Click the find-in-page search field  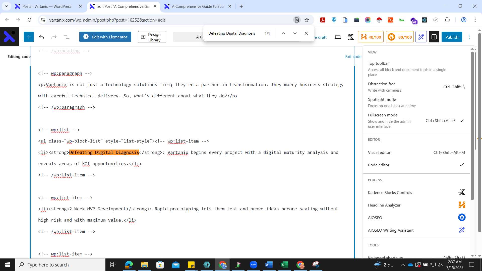pyautogui.click(x=232, y=33)
